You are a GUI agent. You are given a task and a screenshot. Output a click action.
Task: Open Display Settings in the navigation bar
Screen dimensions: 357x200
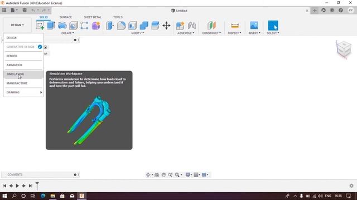189,175
